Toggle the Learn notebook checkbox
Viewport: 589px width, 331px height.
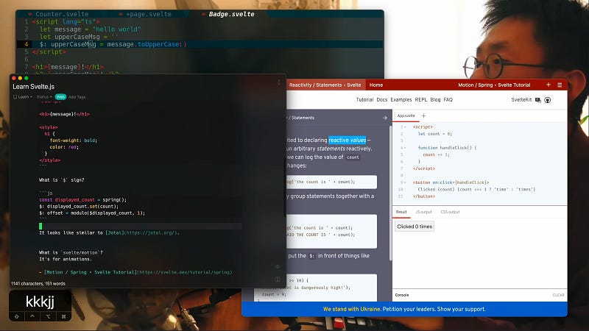[15, 97]
